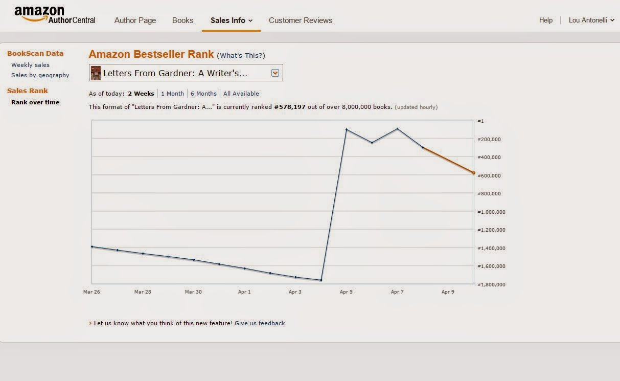
Task: Click the orange endpoint data marker
Action: tap(474, 173)
